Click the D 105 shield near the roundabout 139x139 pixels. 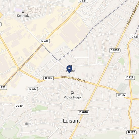[x=49, y=78]
